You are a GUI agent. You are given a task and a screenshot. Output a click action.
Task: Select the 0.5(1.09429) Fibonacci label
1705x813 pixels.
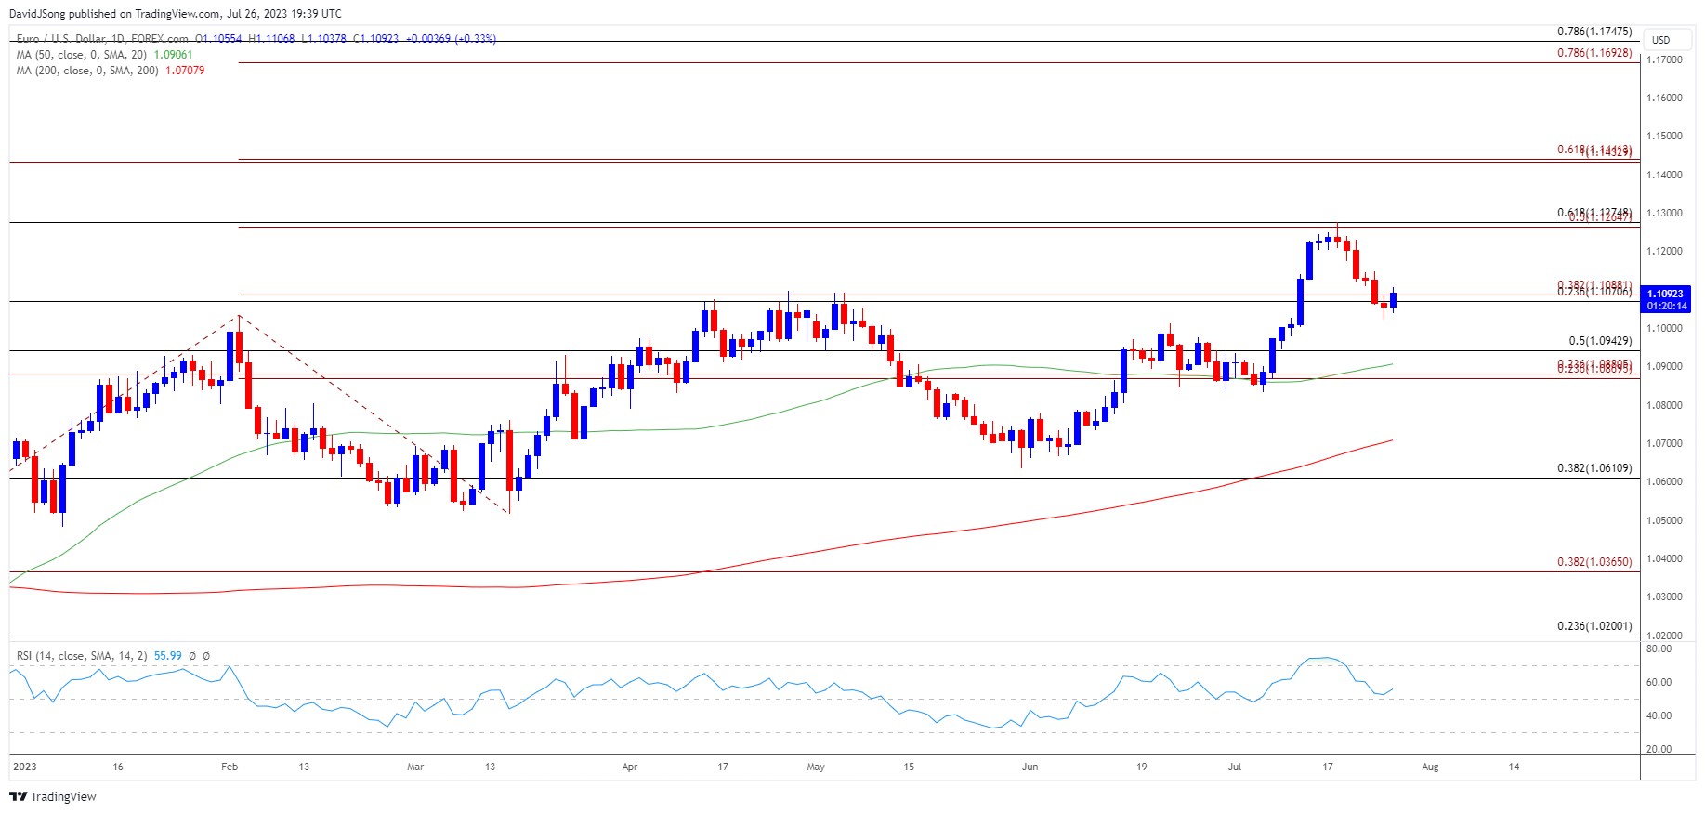click(1600, 341)
